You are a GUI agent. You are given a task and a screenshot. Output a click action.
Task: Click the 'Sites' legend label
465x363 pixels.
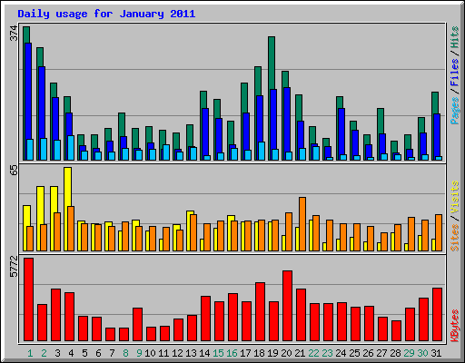click(455, 238)
